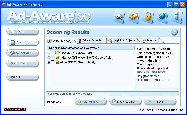Click 'Negligible objects: 4' text

tap(149, 76)
